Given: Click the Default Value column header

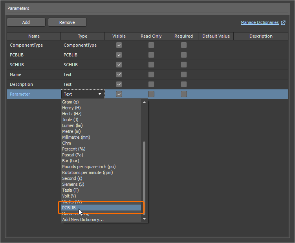Looking at the screenshot, I should click(x=216, y=36).
